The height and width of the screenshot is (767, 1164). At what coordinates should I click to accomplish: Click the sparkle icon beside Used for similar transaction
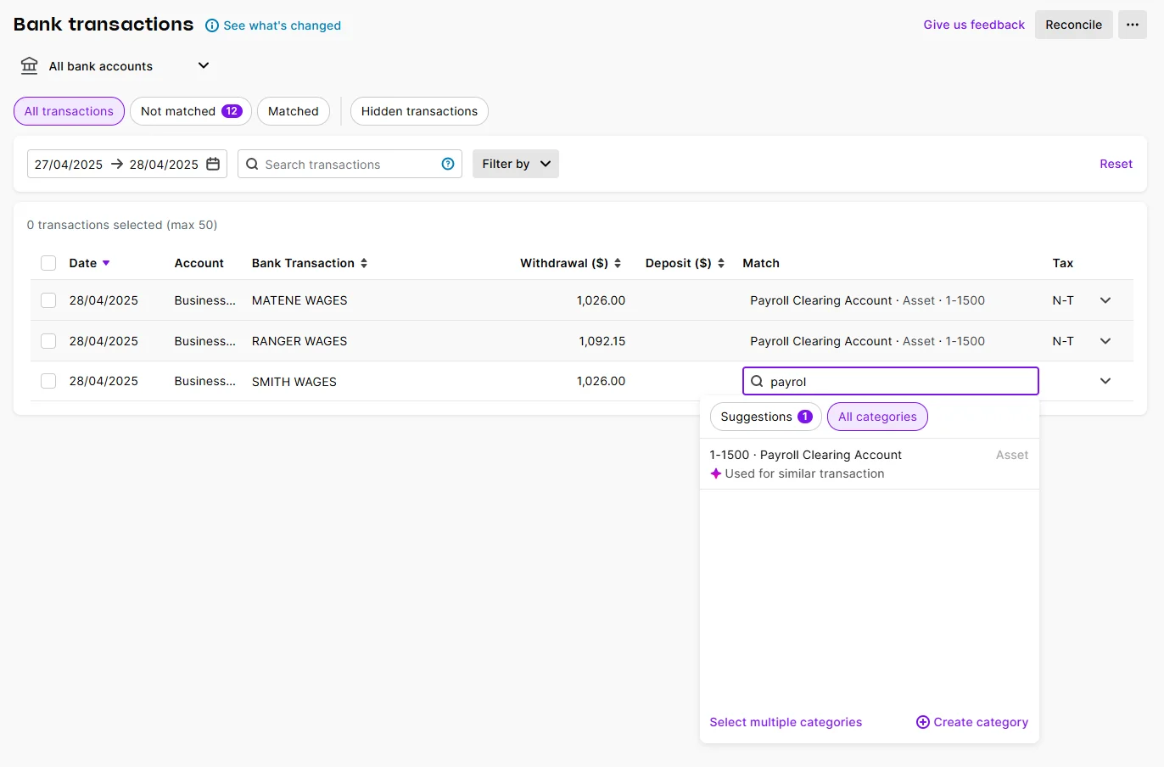click(715, 473)
